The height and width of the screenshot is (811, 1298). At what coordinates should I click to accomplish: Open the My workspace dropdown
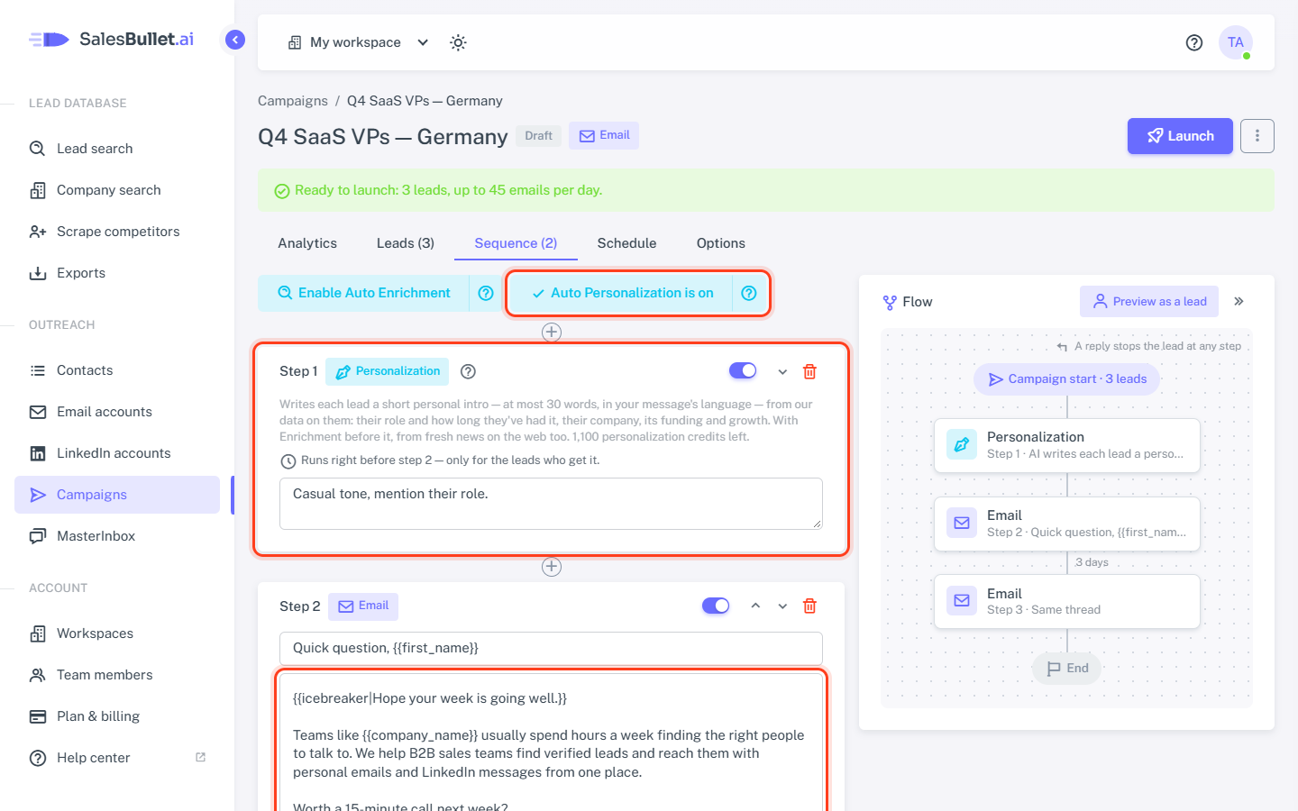358,42
